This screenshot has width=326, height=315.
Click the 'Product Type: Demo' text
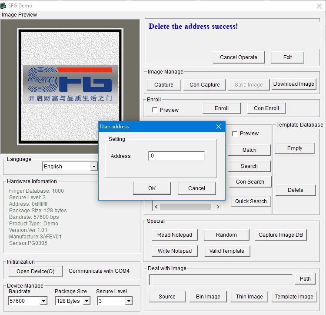coord(33,224)
